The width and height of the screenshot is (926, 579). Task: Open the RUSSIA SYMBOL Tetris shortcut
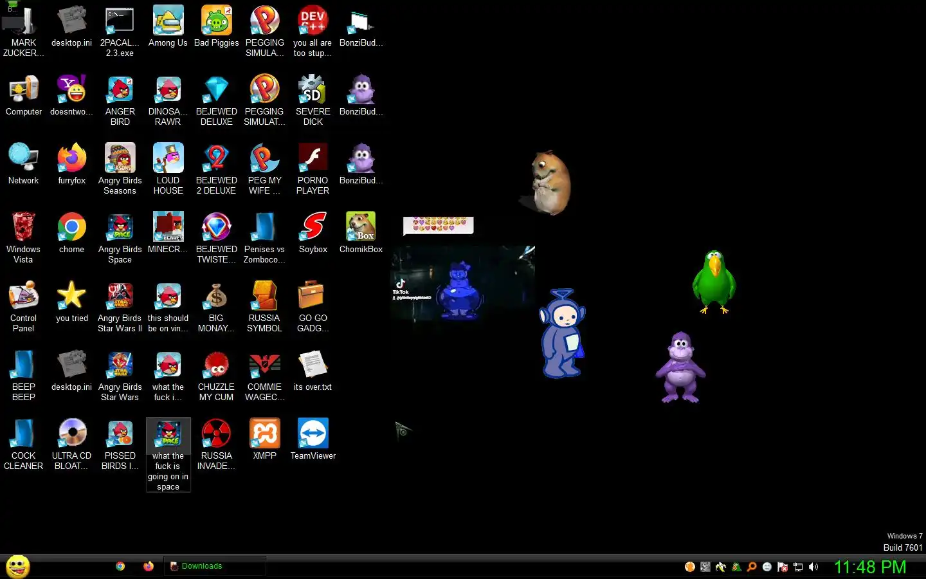point(264,307)
